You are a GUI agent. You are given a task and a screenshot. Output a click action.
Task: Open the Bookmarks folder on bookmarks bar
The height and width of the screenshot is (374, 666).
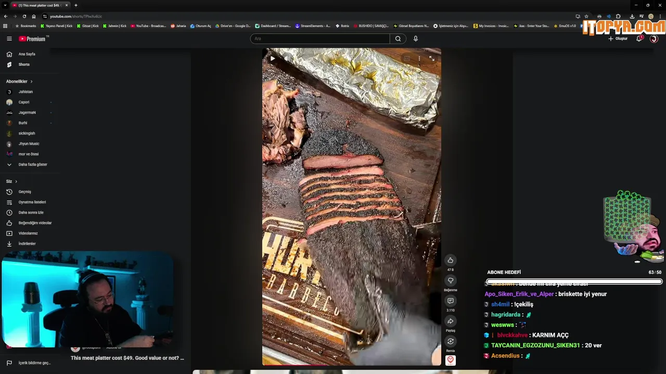point(26,26)
